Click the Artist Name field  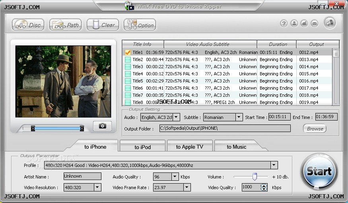point(82,176)
